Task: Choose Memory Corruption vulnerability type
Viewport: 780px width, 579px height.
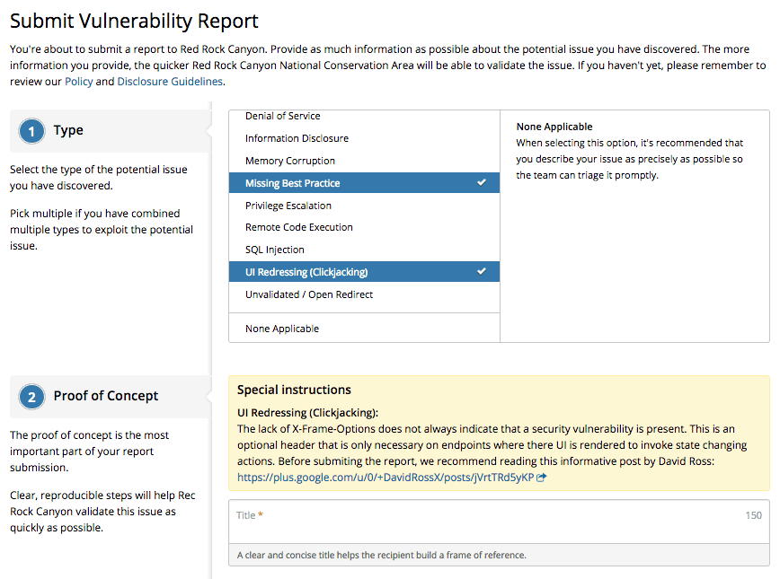Action: coord(290,161)
